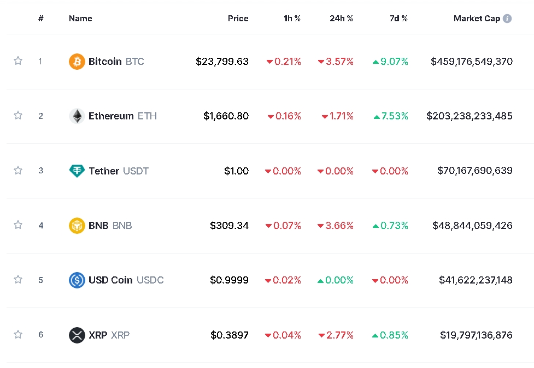The image size is (534, 368).
Task: Click the Ethereum diamond logo icon
Action: point(77,116)
